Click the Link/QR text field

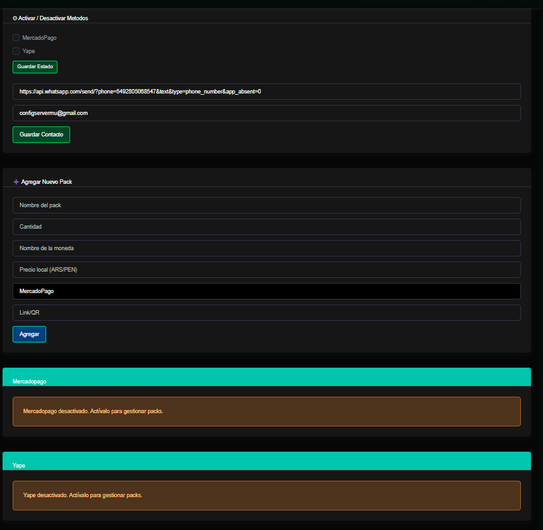pos(266,313)
